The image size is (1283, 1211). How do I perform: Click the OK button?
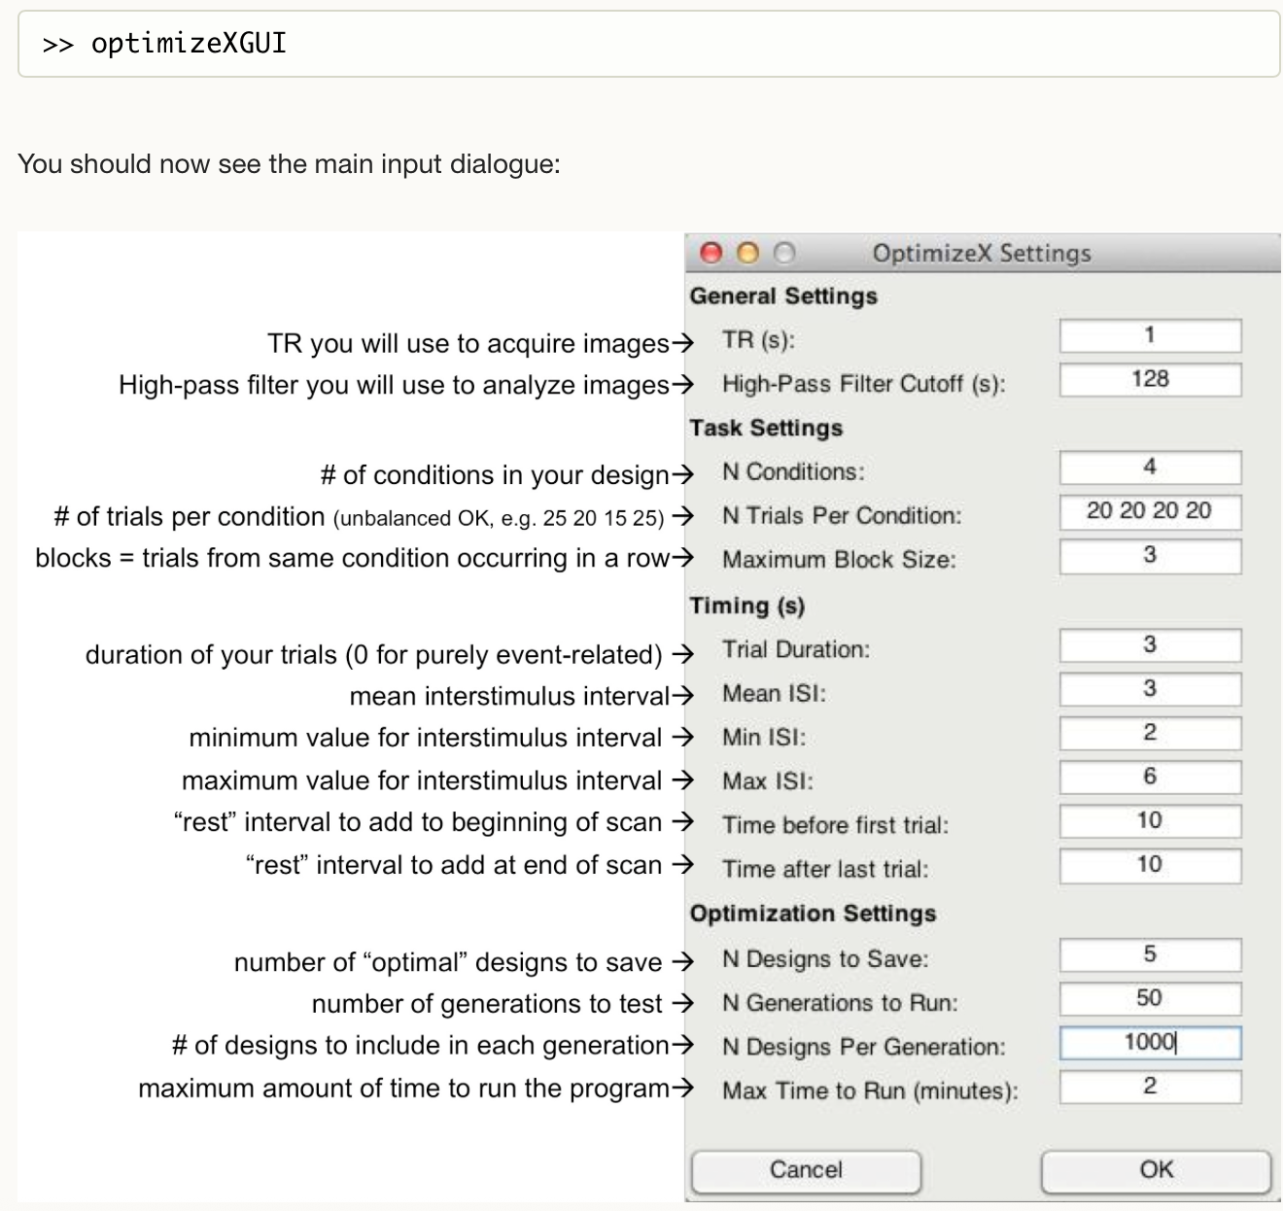pyautogui.click(x=1156, y=1170)
